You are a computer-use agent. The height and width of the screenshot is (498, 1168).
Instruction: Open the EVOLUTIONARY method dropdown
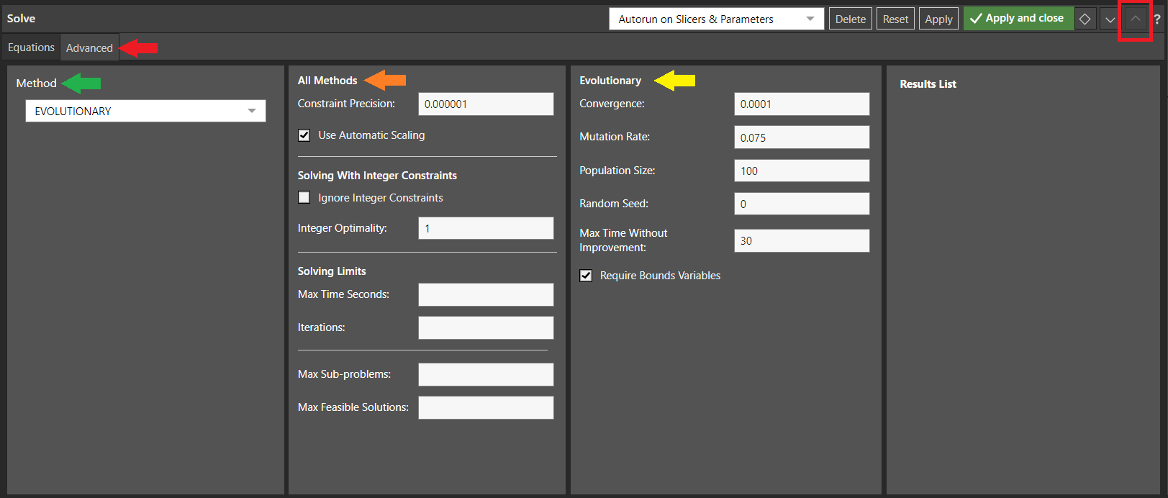point(145,111)
